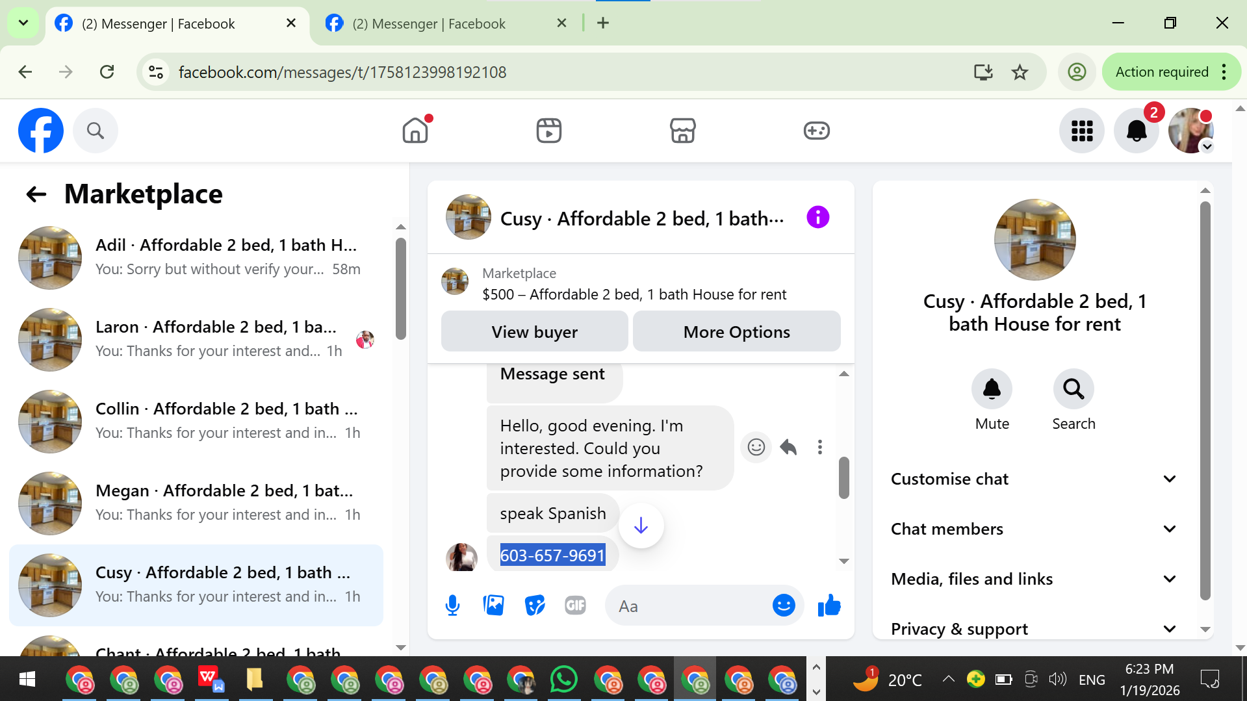The image size is (1247, 701).
Task: Open the account profile picture menu
Action: [1191, 131]
